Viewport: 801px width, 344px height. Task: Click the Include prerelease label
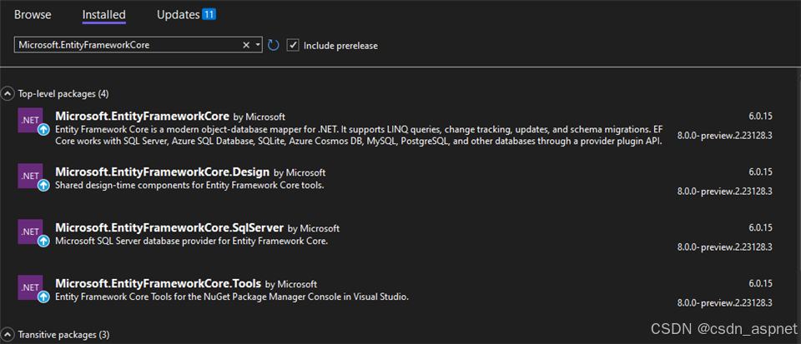pyautogui.click(x=340, y=45)
